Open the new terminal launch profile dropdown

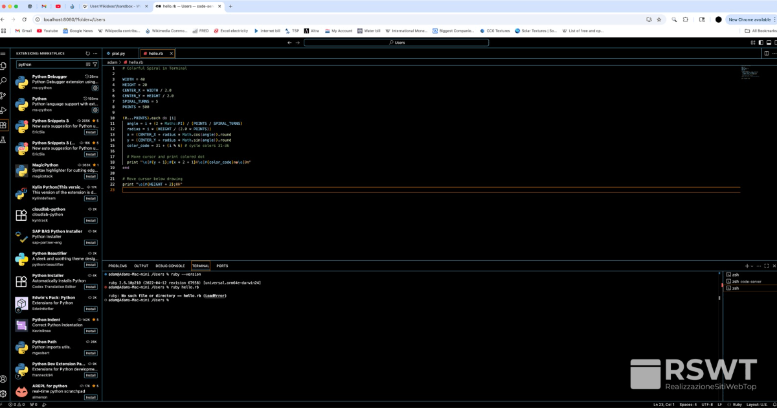[752, 266]
